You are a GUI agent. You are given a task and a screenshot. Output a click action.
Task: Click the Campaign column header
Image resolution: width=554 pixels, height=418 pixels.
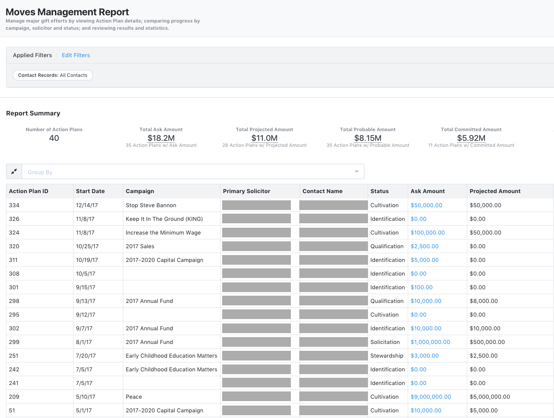140,191
